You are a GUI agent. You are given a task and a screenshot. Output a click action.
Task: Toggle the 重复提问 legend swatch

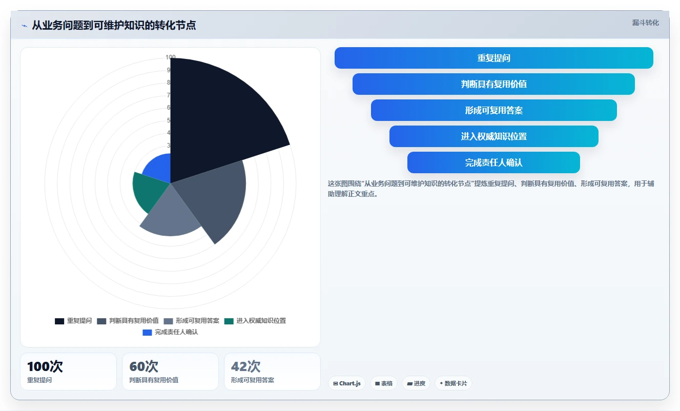point(59,321)
